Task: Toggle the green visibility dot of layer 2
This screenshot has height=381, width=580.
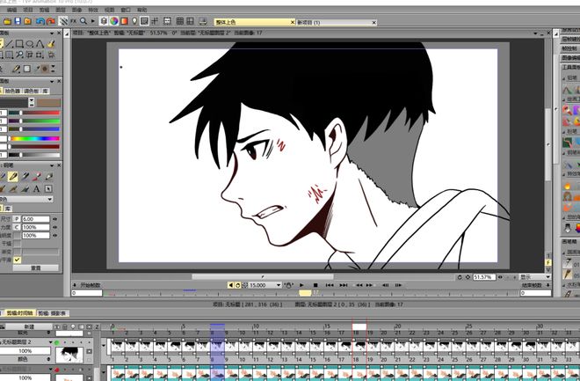Action: (57, 342)
